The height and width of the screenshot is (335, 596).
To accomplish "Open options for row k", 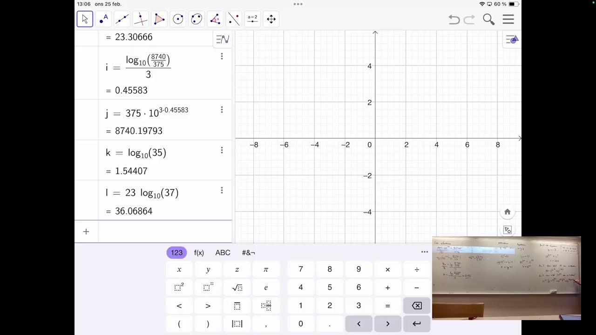I will tap(222, 150).
